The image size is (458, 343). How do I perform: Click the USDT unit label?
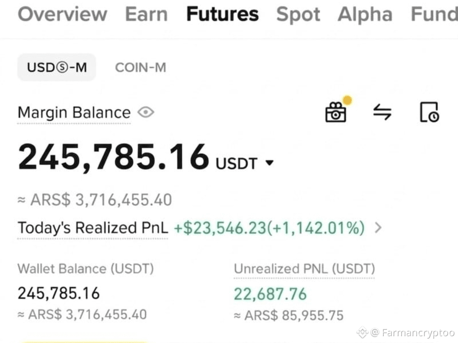(237, 163)
